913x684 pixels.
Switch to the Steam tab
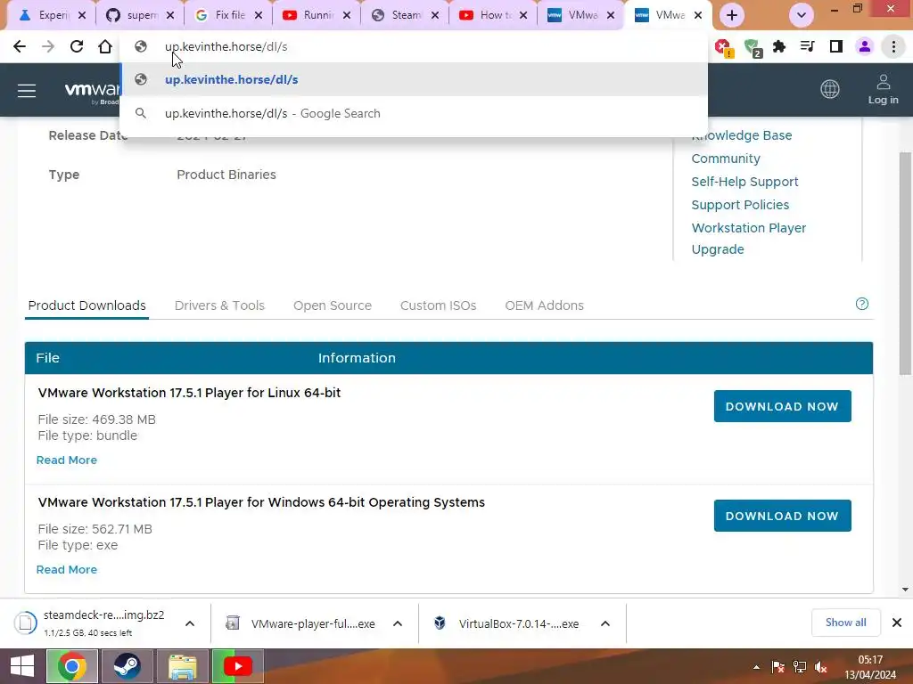[405, 15]
